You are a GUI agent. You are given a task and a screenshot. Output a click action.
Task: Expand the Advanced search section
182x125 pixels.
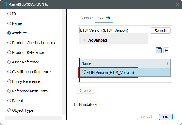pos(85,40)
